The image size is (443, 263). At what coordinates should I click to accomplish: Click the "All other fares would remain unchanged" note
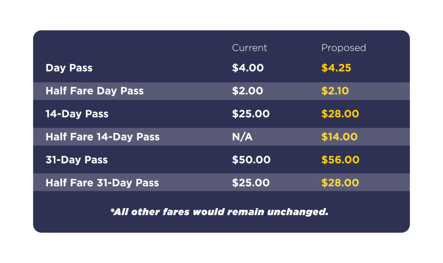point(219,212)
